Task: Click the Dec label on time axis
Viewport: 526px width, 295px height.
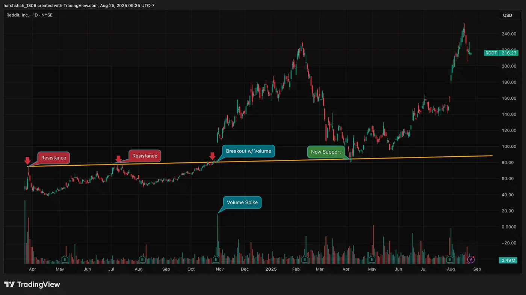Action: [245, 269]
